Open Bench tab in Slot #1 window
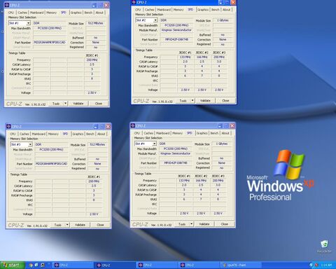Viewport: 336px width, 269px height. click(x=88, y=13)
